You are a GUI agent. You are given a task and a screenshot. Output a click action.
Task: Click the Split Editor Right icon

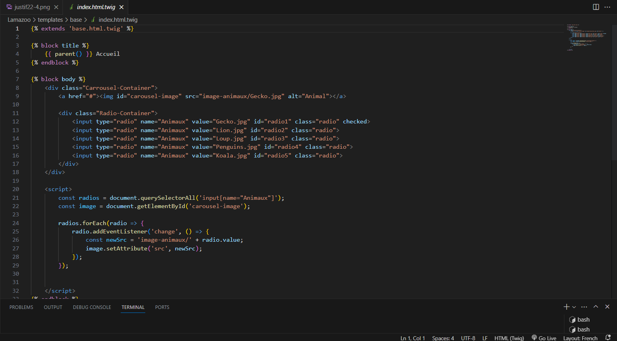pyautogui.click(x=596, y=7)
